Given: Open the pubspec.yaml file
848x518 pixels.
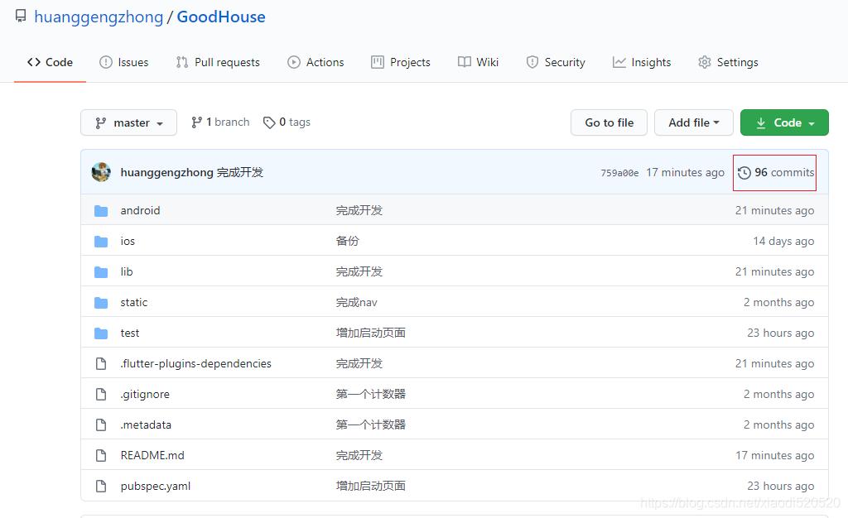Looking at the screenshot, I should tap(156, 486).
